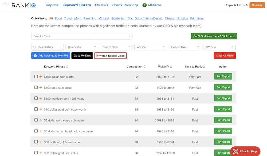The width and height of the screenshot is (267, 156).
Task: Open the Keyword Library tab
Action: pos(77,5)
